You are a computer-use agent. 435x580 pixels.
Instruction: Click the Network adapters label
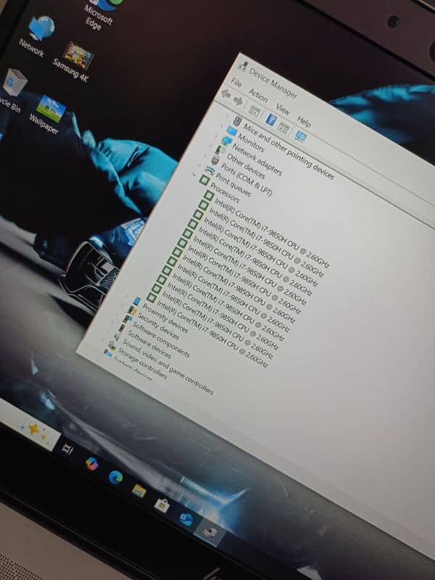tap(257, 159)
